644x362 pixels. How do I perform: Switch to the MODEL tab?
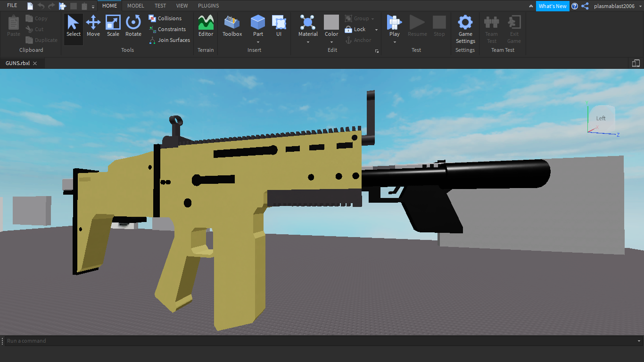click(x=136, y=6)
